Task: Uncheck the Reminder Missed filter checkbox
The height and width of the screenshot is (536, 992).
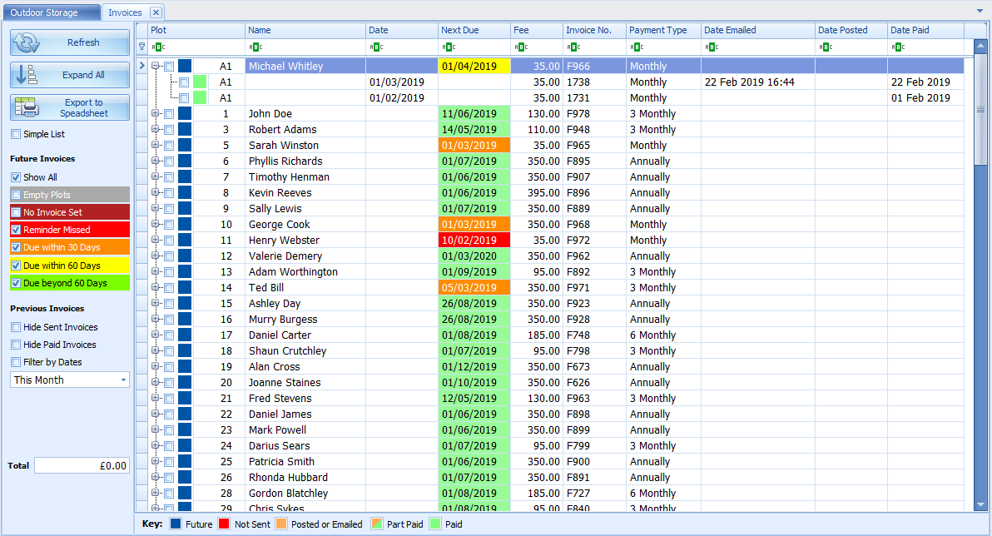Action: click(x=16, y=230)
